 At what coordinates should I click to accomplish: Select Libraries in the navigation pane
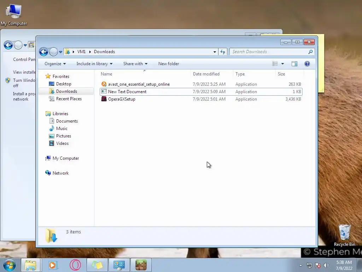click(60, 114)
